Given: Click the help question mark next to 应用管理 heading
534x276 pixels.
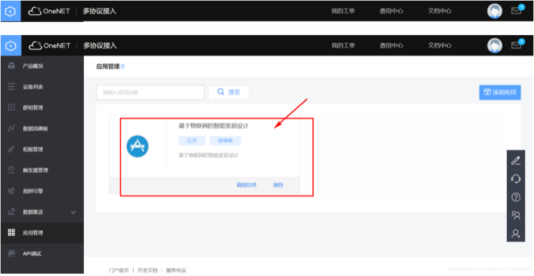Looking at the screenshot, I should 123,67.
